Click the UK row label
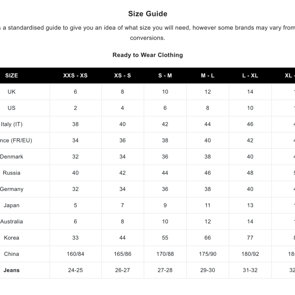This screenshot has width=295, height=295. point(11,91)
